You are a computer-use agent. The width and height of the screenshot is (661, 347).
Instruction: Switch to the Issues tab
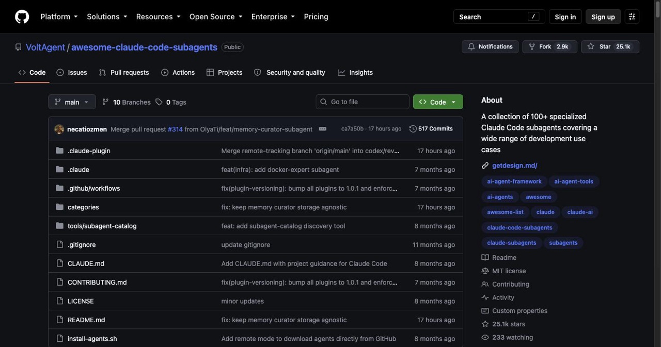tap(72, 73)
